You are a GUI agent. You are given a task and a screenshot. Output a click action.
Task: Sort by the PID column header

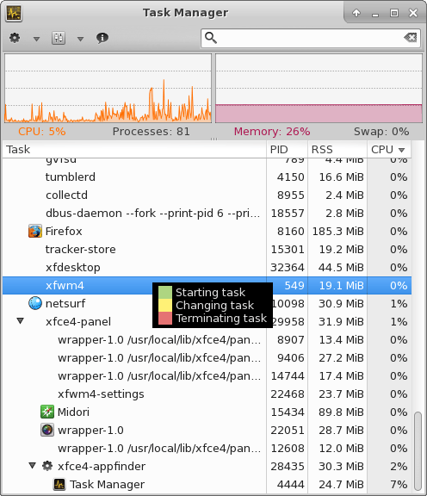[287, 149]
